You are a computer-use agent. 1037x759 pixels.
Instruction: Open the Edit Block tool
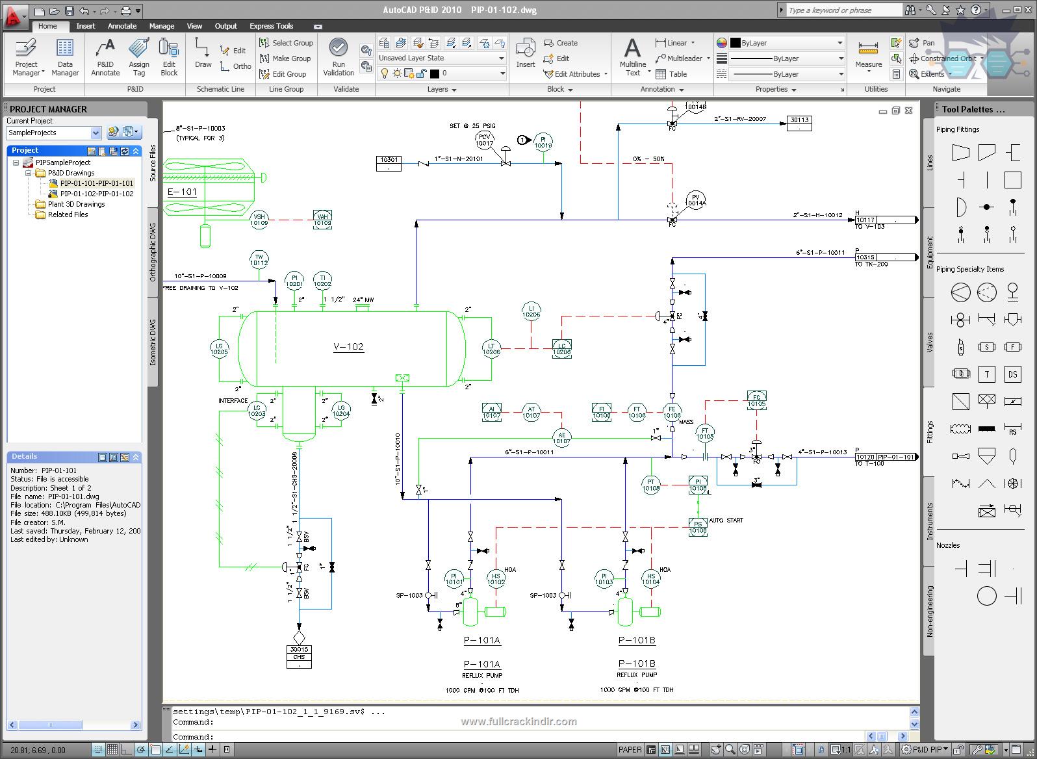(169, 57)
